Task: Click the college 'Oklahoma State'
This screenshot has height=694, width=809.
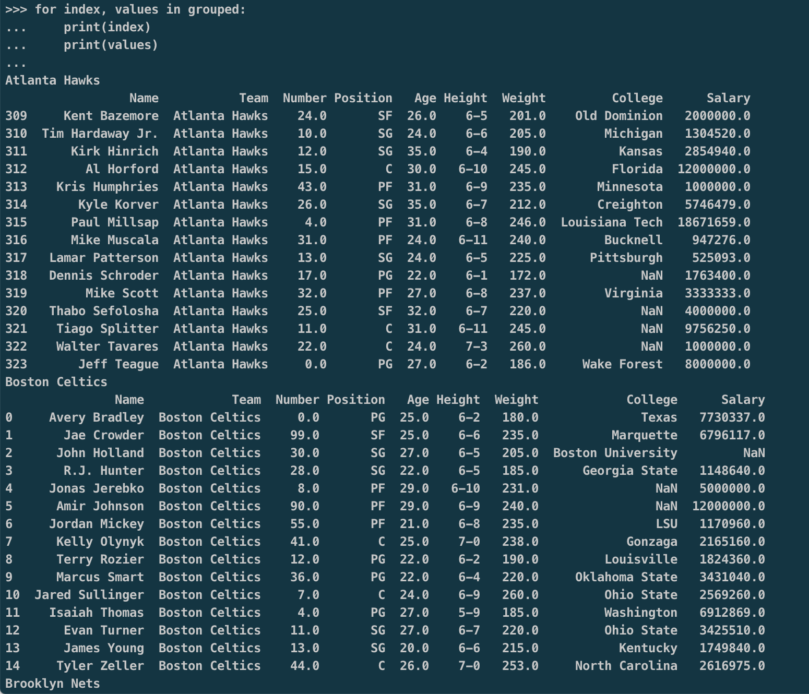Action: click(x=626, y=577)
